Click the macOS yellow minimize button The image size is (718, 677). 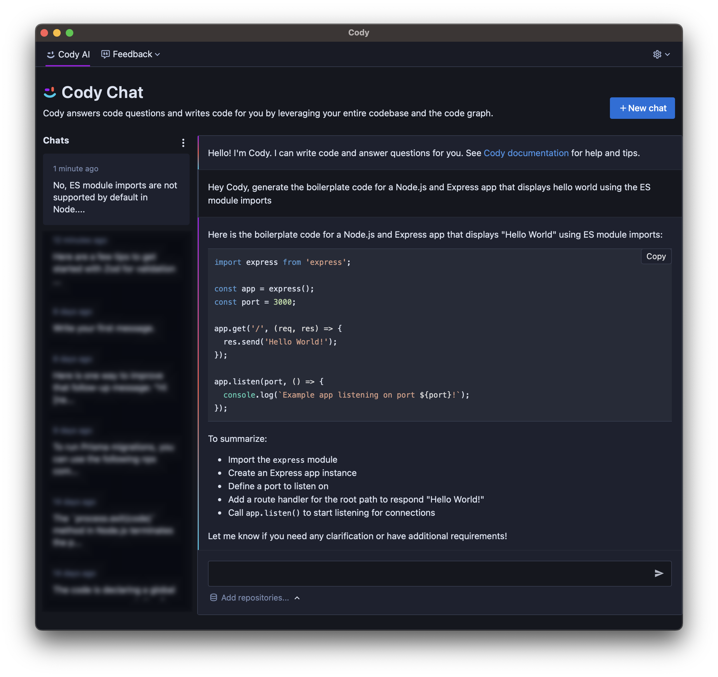(x=57, y=33)
